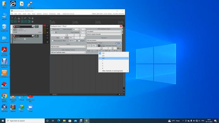Toggle the metronome toolbar icon
219x123 pixels.
[33, 18]
